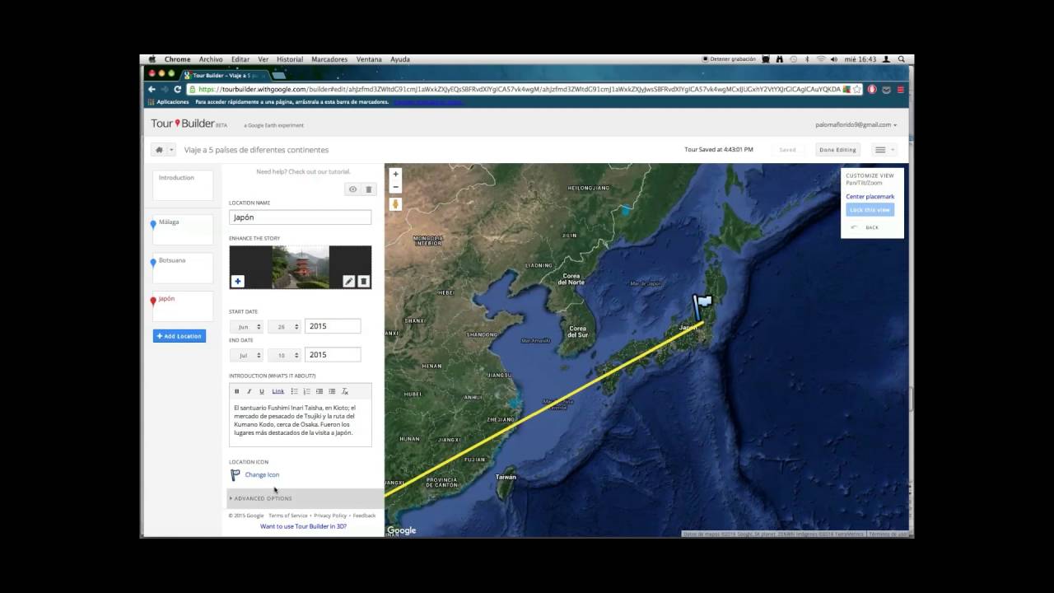Zoom in on the map
Image resolution: width=1054 pixels, height=593 pixels.
pos(395,175)
